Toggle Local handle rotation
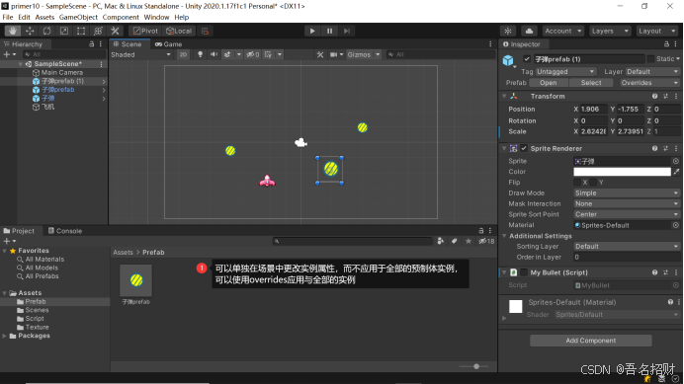Viewport: 684px width, 384px height. (179, 31)
